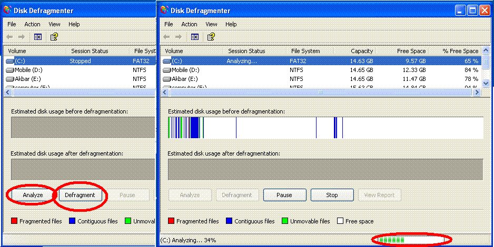This screenshot has width=494, height=247.
Task: Click volume list scroll up arrow, right window
Action: point(486,50)
